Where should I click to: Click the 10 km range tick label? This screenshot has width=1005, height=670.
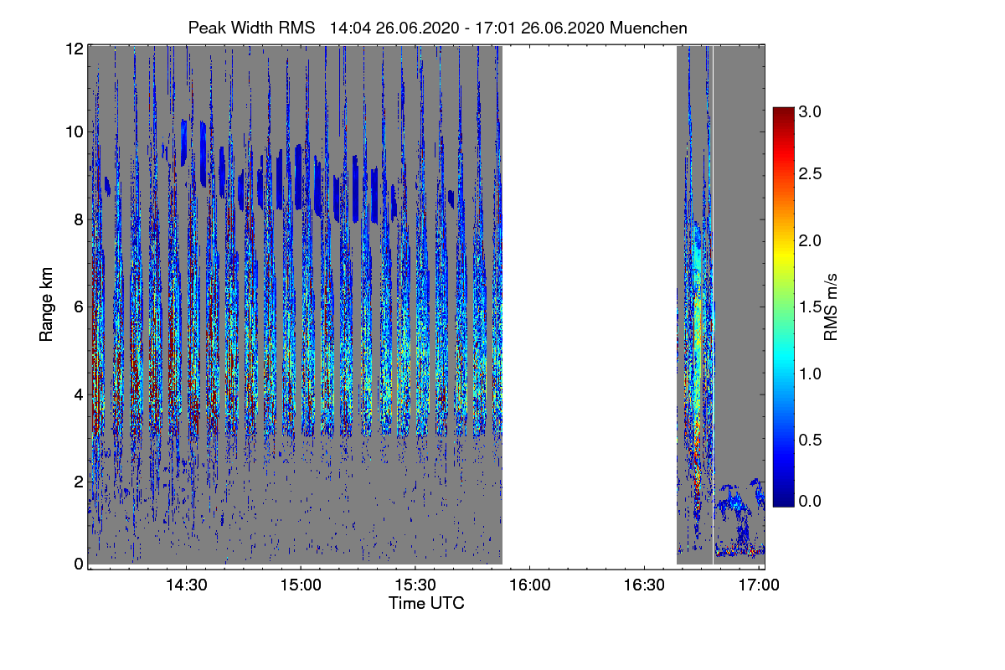(x=74, y=131)
